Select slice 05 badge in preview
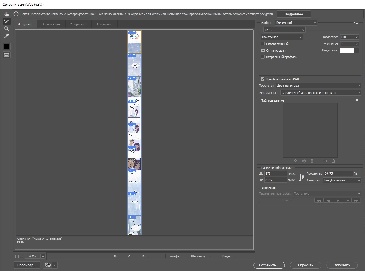Screen dimensions: 365x271 coord(132,125)
